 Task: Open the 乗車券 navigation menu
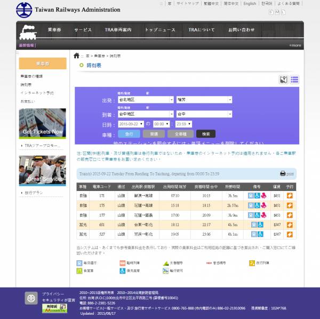click(x=54, y=30)
